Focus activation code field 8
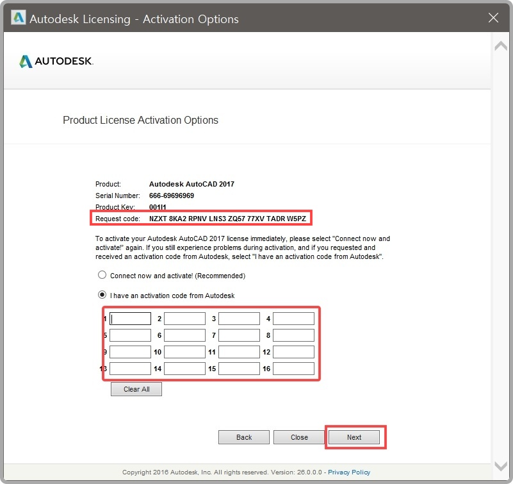 [293, 335]
